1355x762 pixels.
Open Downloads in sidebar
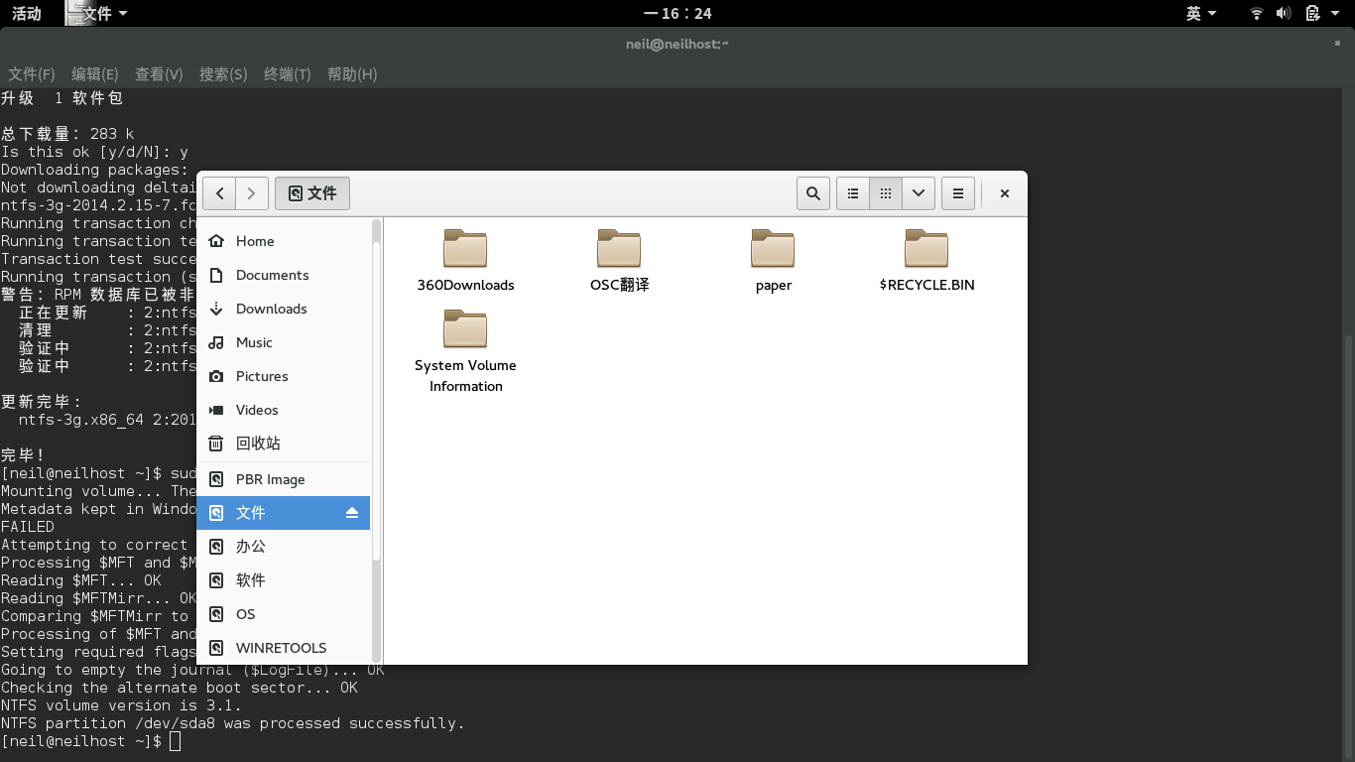pyautogui.click(x=284, y=309)
